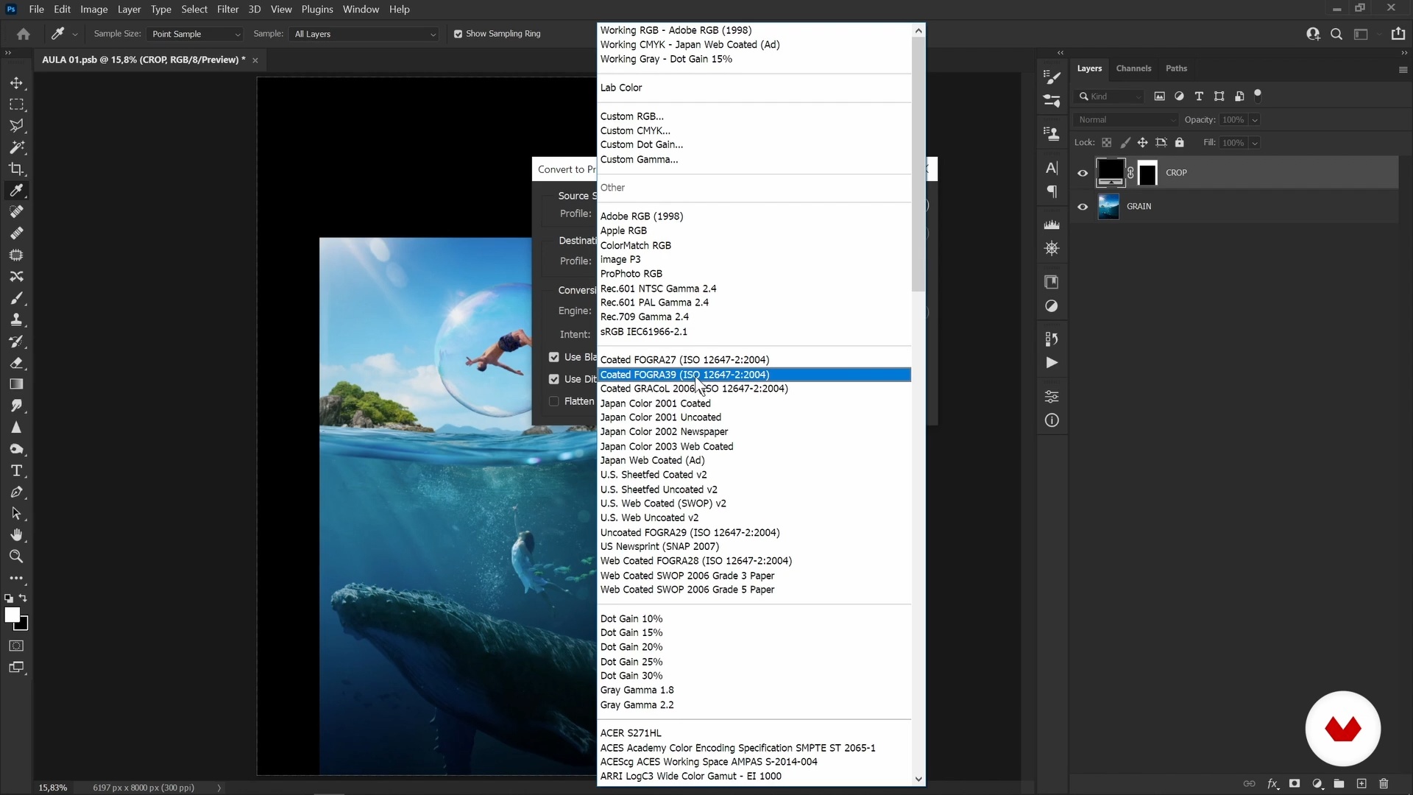Select the Clone Stamp tool

16,319
